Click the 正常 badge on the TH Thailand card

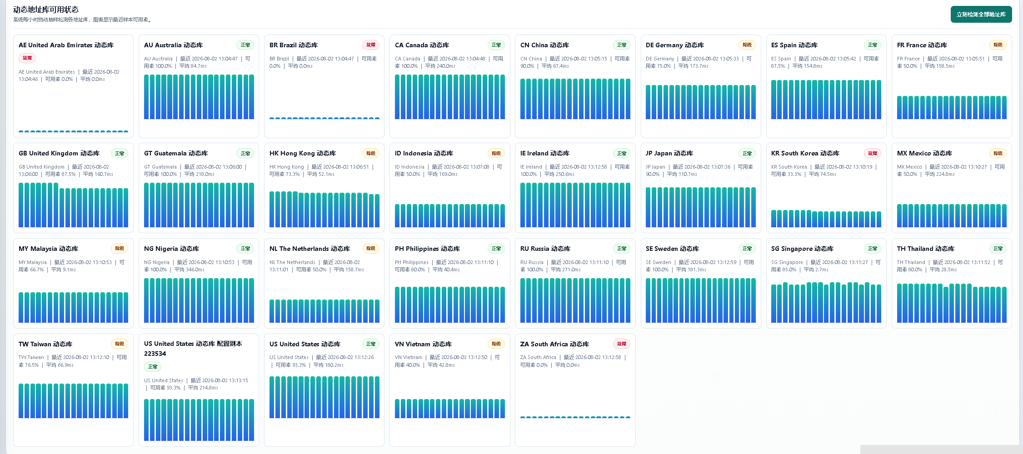click(x=998, y=249)
